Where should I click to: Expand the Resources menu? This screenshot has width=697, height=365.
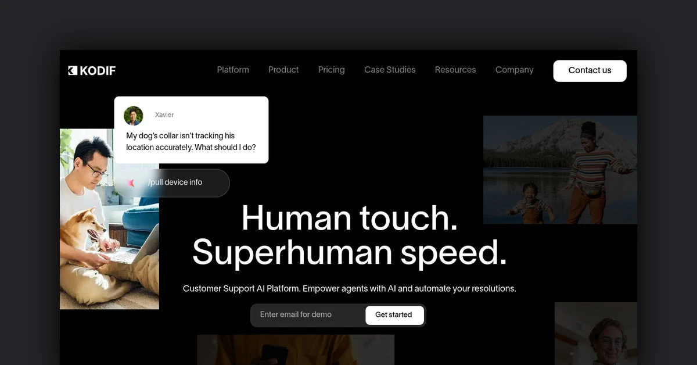coord(455,70)
